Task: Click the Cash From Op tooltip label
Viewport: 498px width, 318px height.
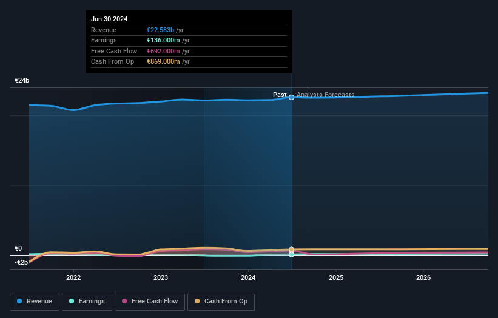Action: pyautogui.click(x=112, y=62)
